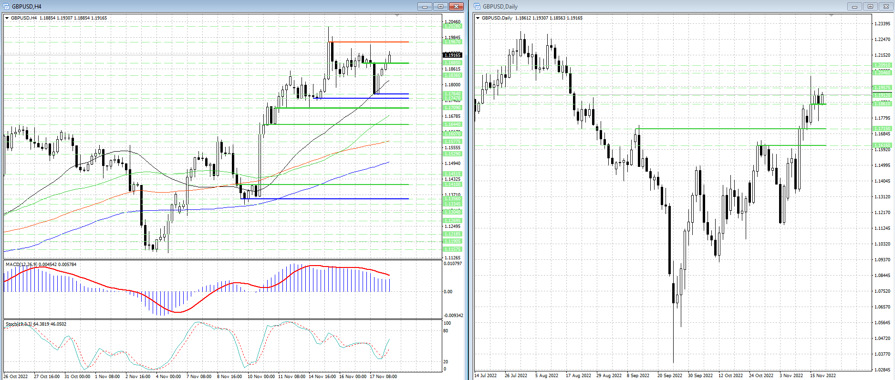This screenshot has height=380, width=895.
Task: Click the GBPUSD,Daily window title bar text
Action: (500, 6)
